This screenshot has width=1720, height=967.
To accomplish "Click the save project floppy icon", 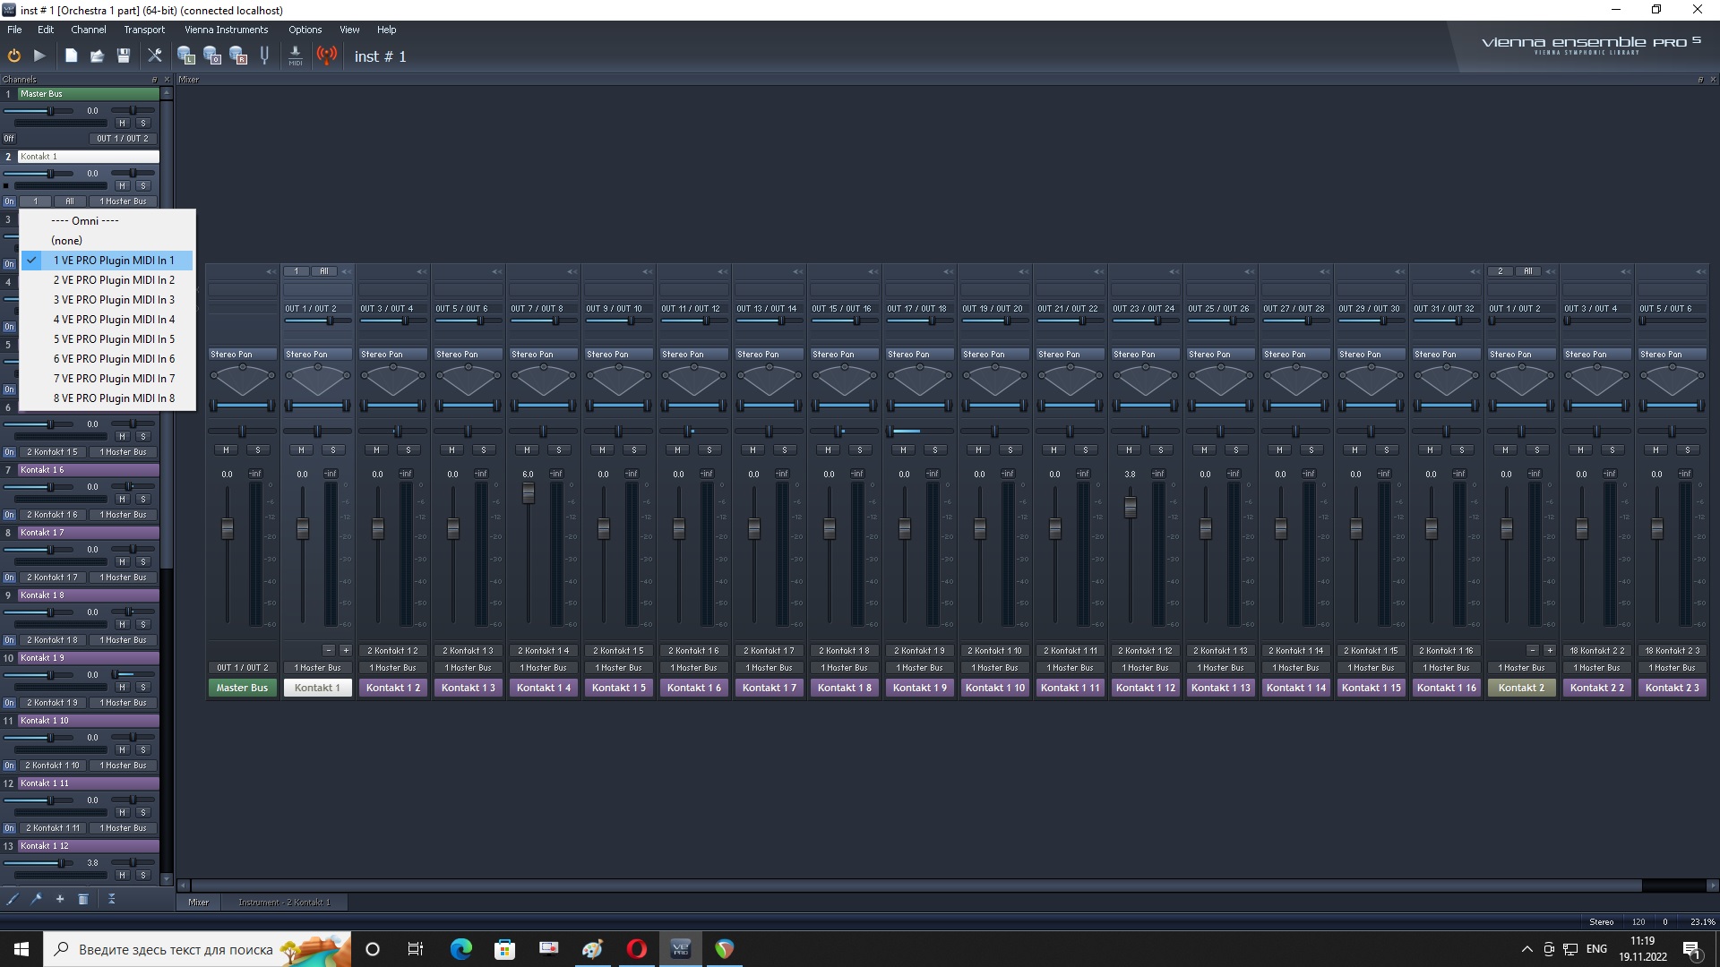I will point(124,56).
